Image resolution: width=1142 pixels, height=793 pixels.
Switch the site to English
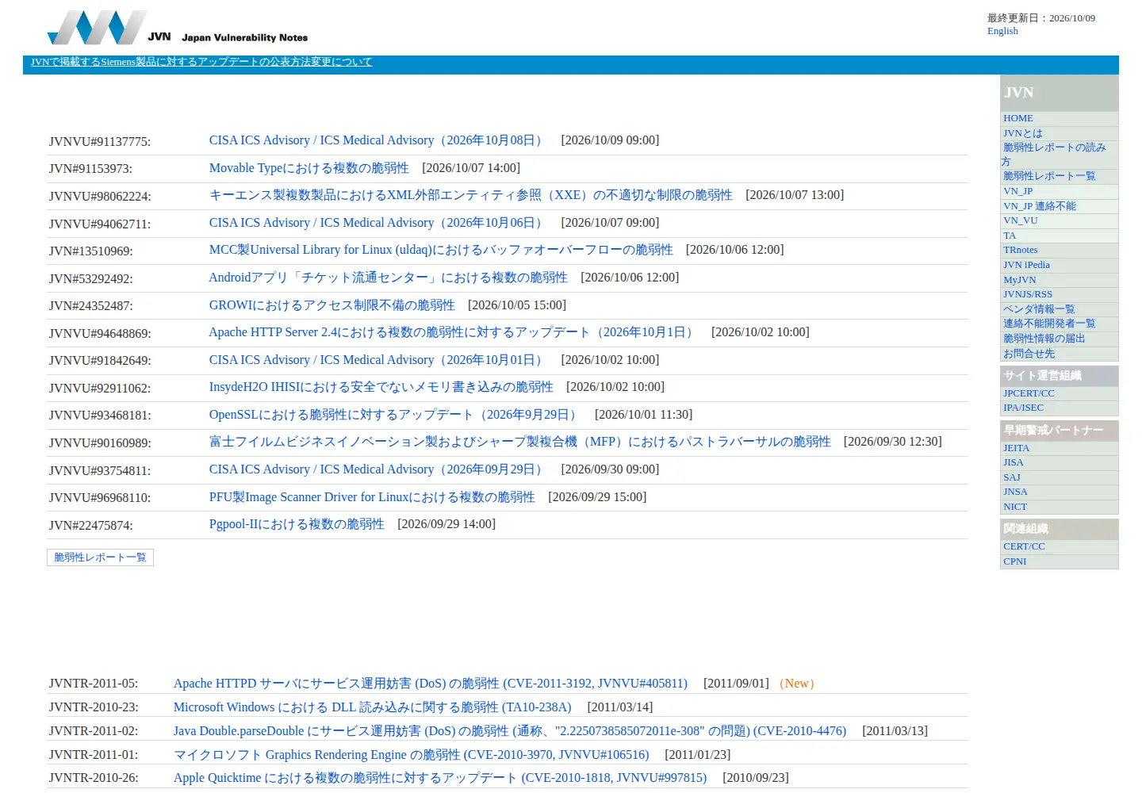click(1002, 31)
